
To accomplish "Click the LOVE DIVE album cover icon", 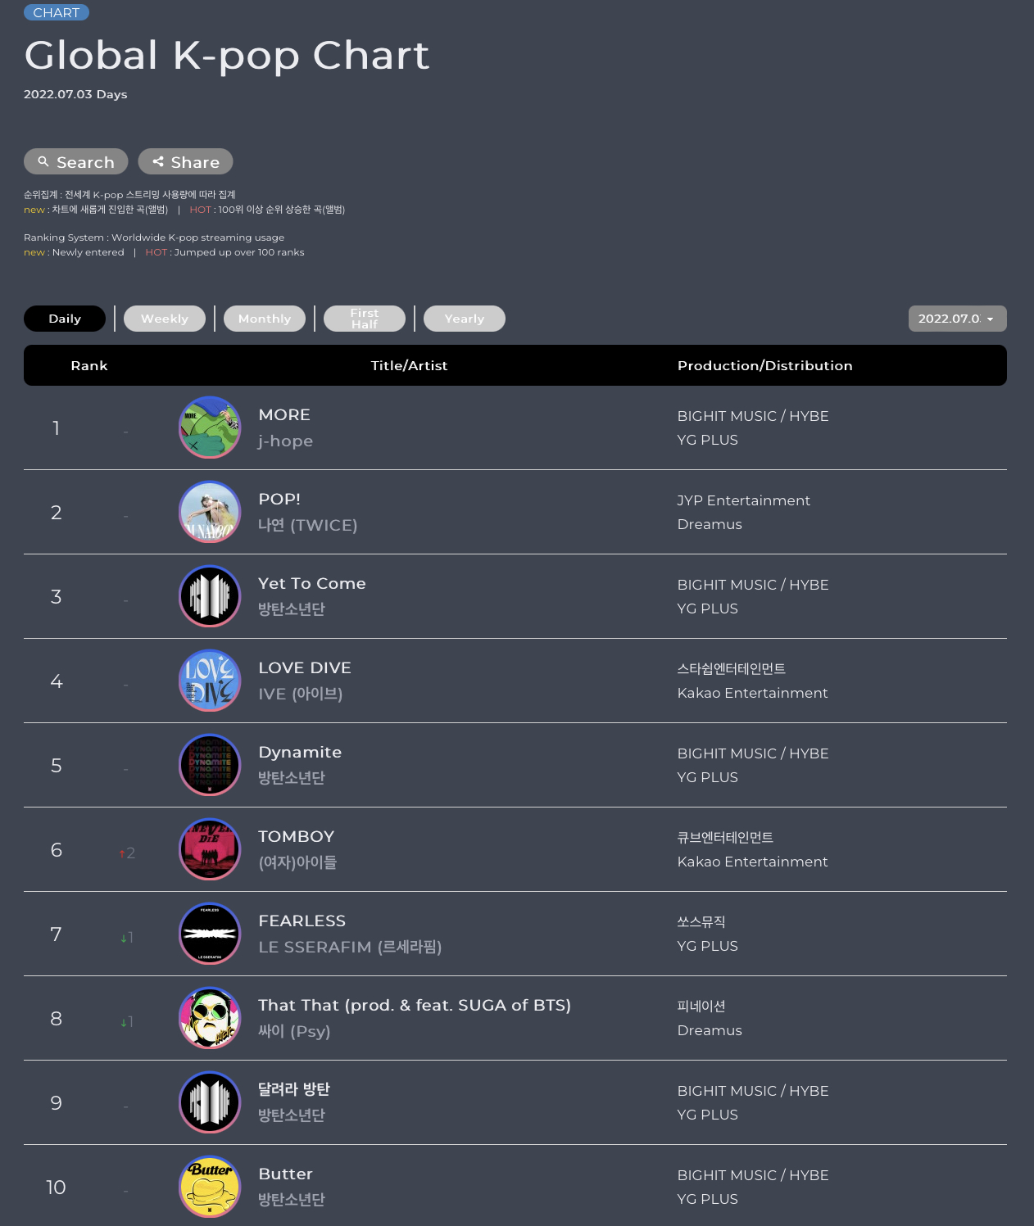I will pyautogui.click(x=210, y=681).
